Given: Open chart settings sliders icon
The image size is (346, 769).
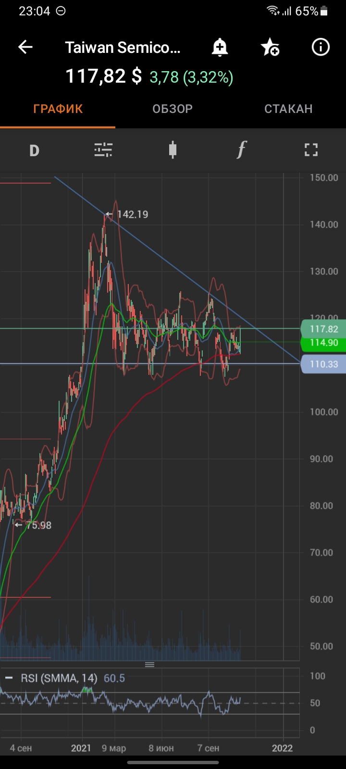Looking at the screenshot, I should coord(103,150).
